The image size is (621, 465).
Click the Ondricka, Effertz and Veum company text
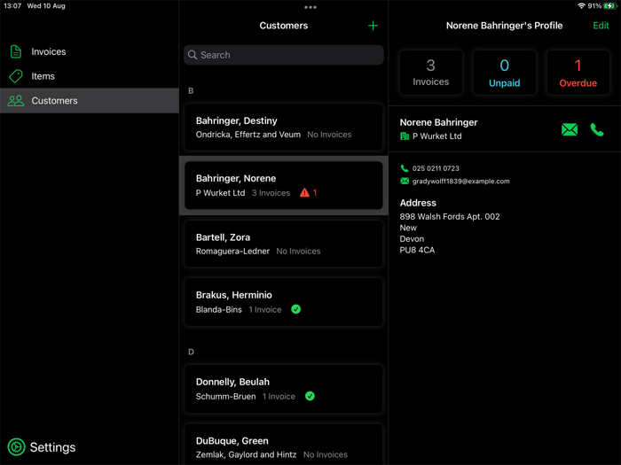[x=248, y=135]
